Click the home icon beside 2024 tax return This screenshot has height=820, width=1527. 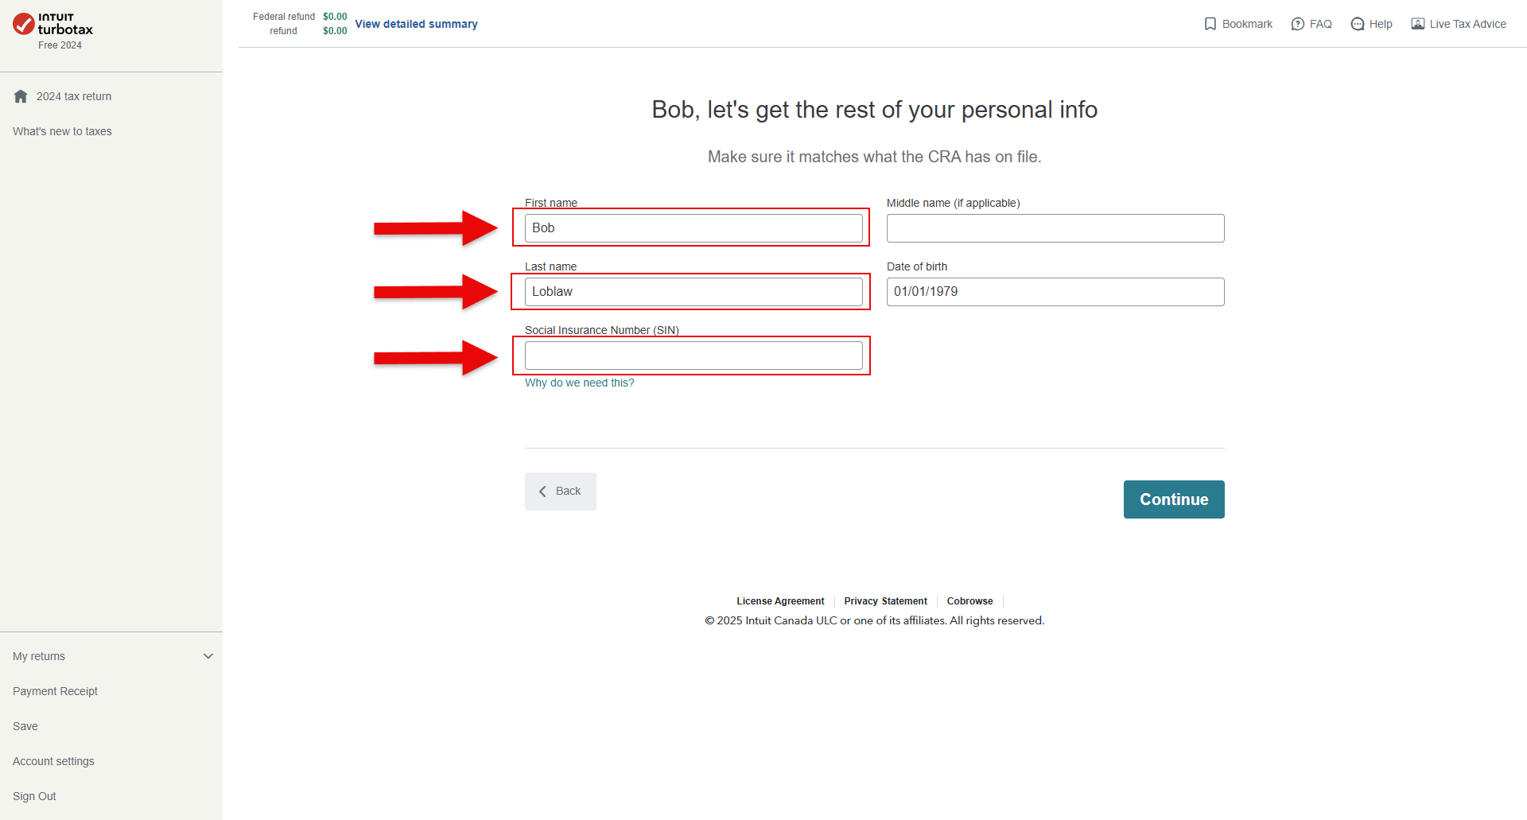(x=21, y=96)
